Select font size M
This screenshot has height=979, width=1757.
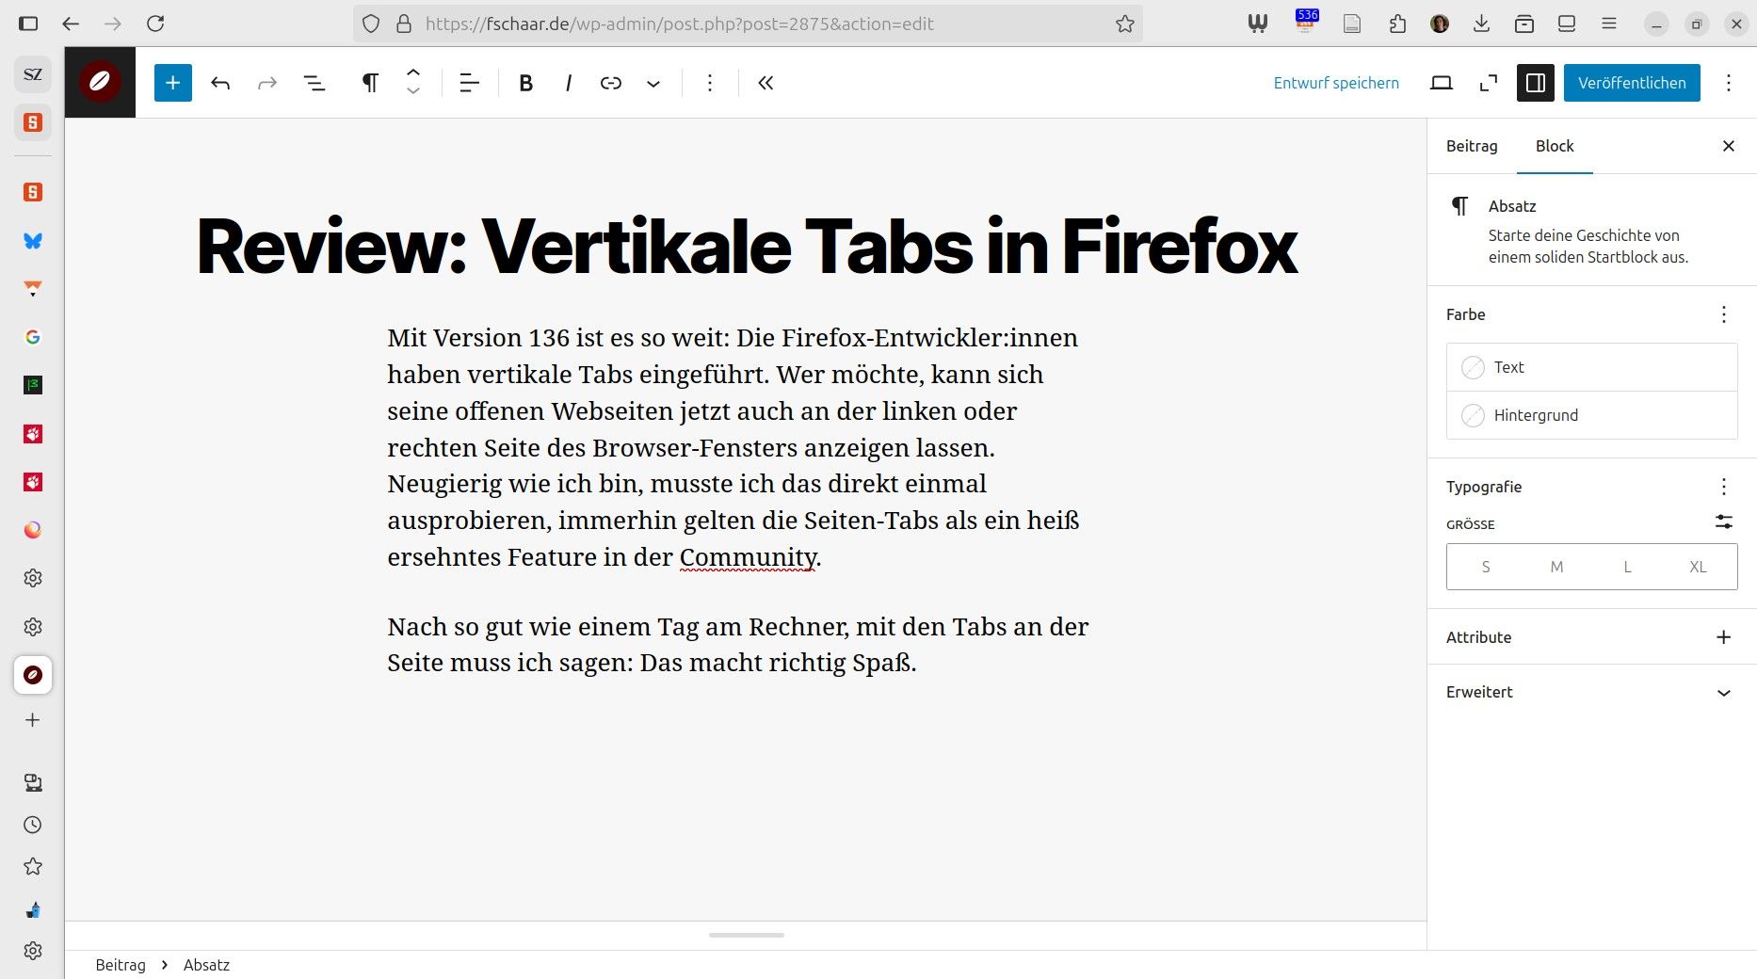pyautogui.click(x=1556, y=567)
